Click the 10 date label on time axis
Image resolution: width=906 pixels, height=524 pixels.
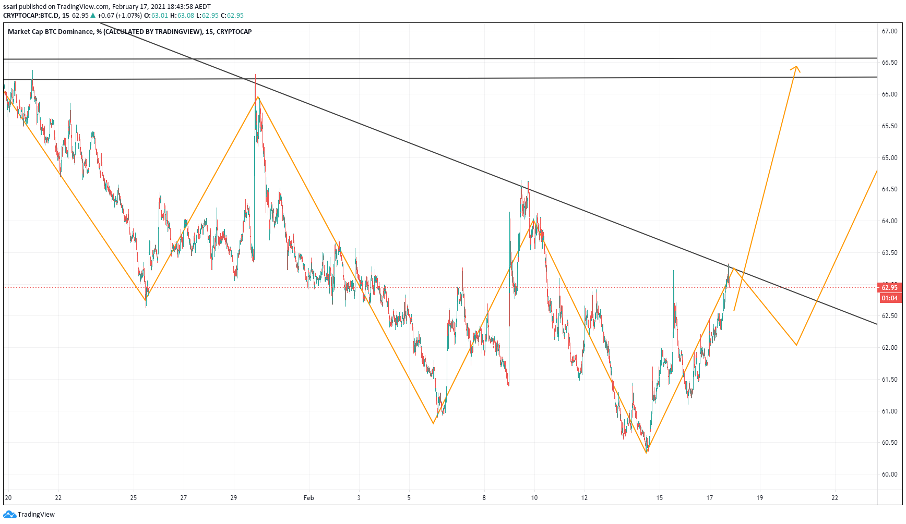pos(534,498)
